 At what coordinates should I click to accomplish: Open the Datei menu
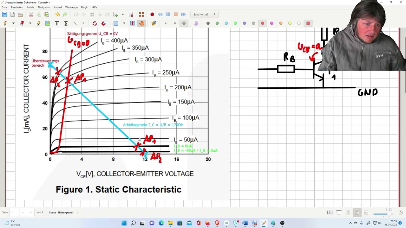click(4, 7)
